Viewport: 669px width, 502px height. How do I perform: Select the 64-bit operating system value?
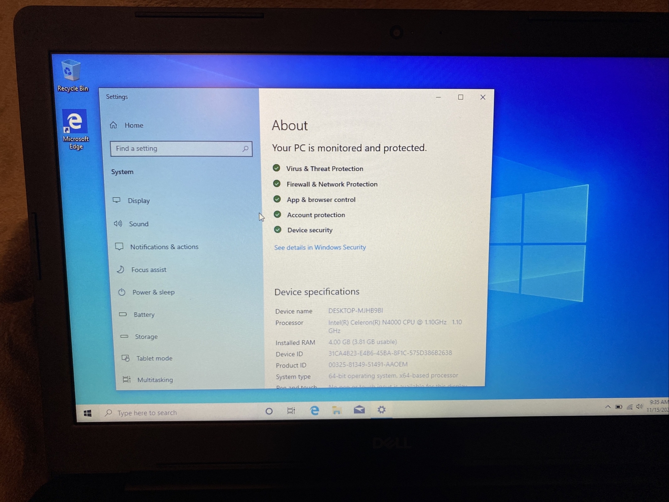(393, 376)
